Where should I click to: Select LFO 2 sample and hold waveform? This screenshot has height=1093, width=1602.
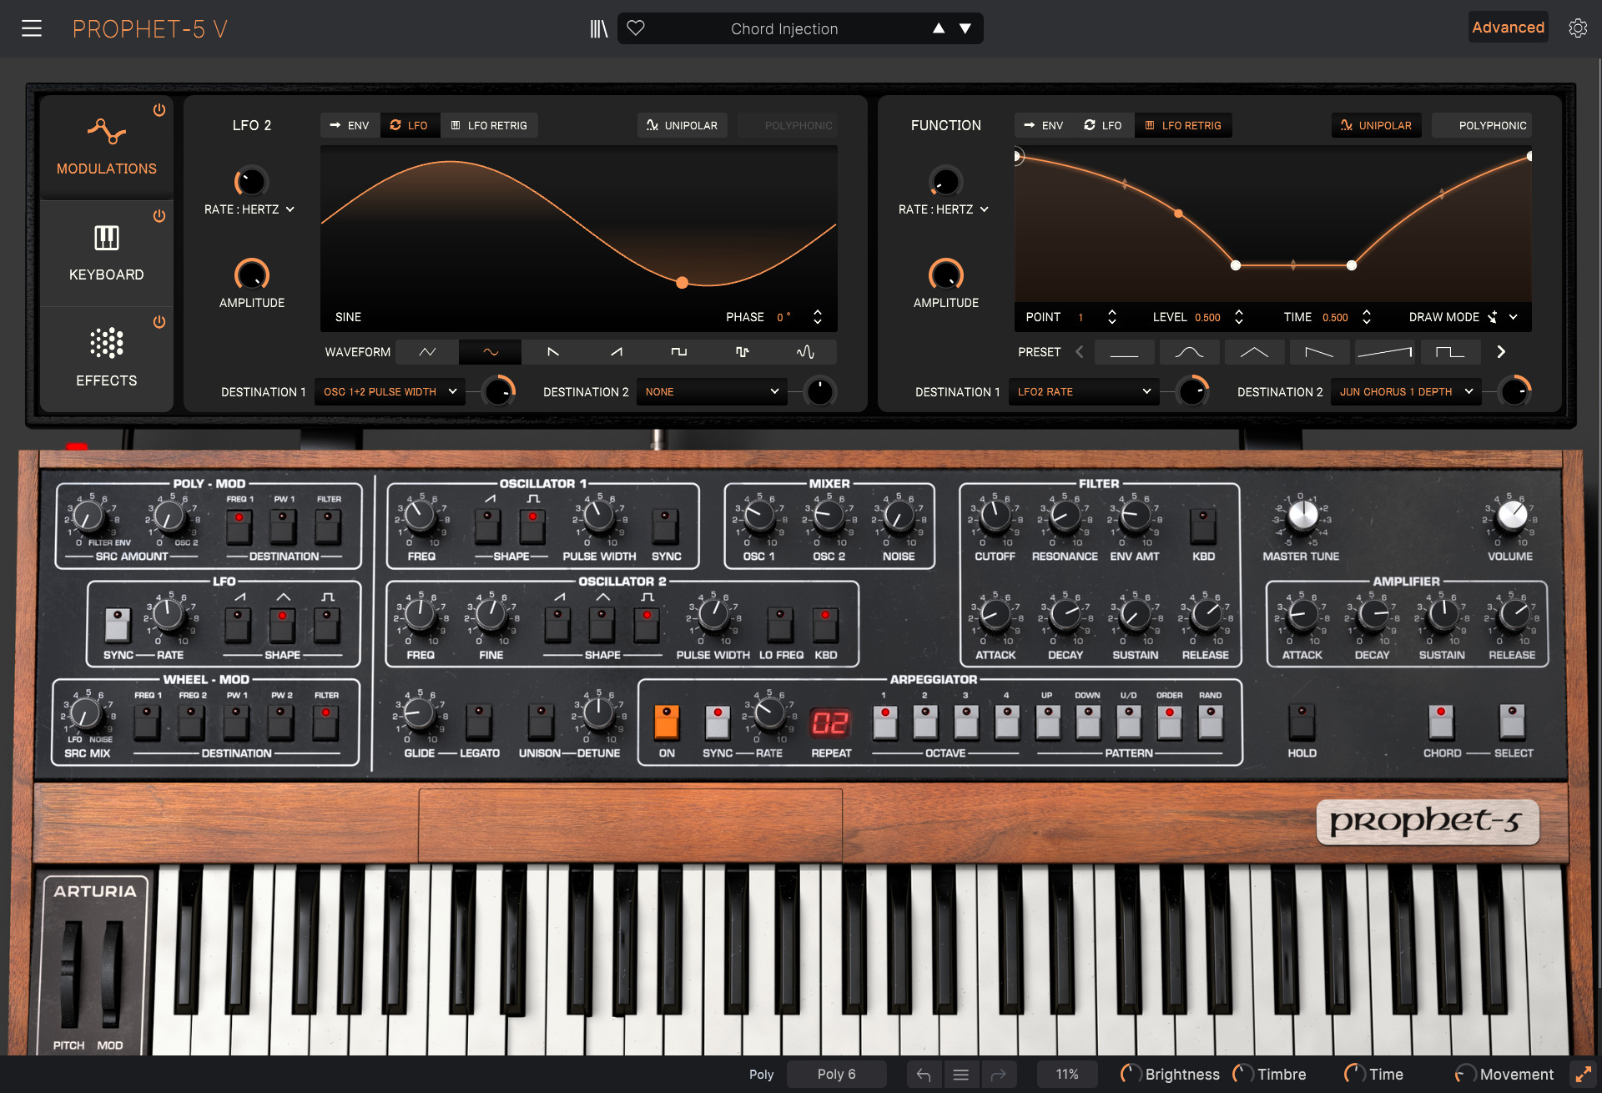[743, 352]
